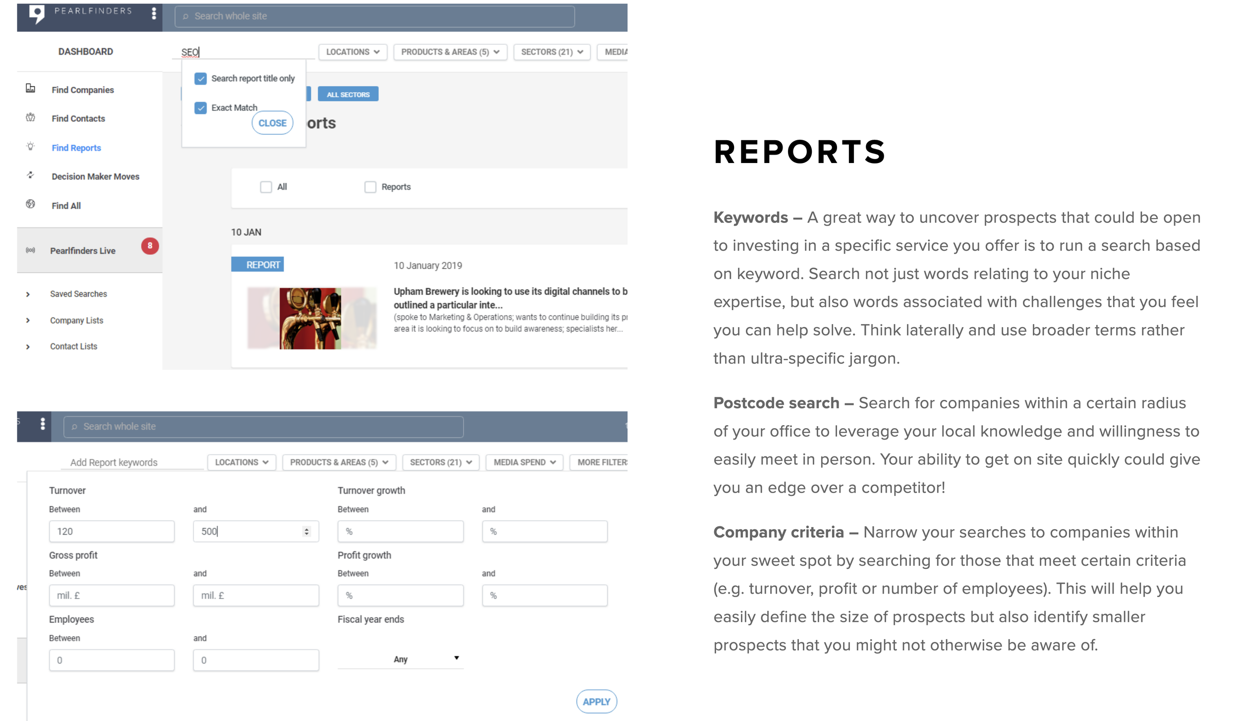Select the ALL SECTORS tab

348,94
